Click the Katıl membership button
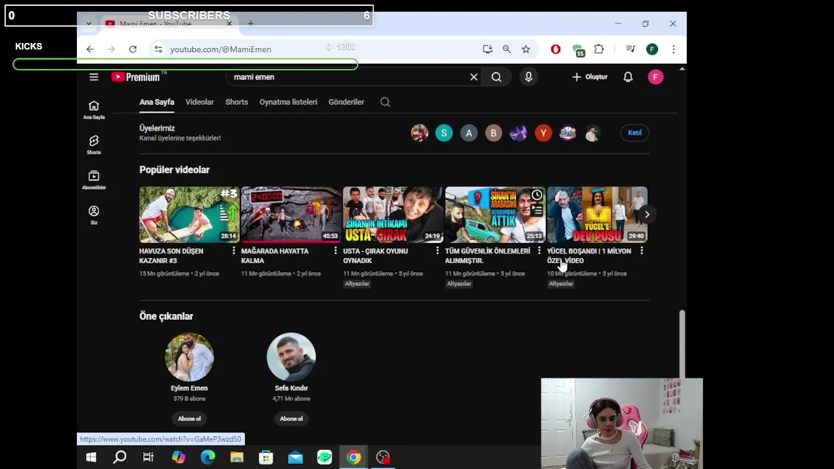The height and width of the screenshot is (469, 834). click(x=635, y=133)
